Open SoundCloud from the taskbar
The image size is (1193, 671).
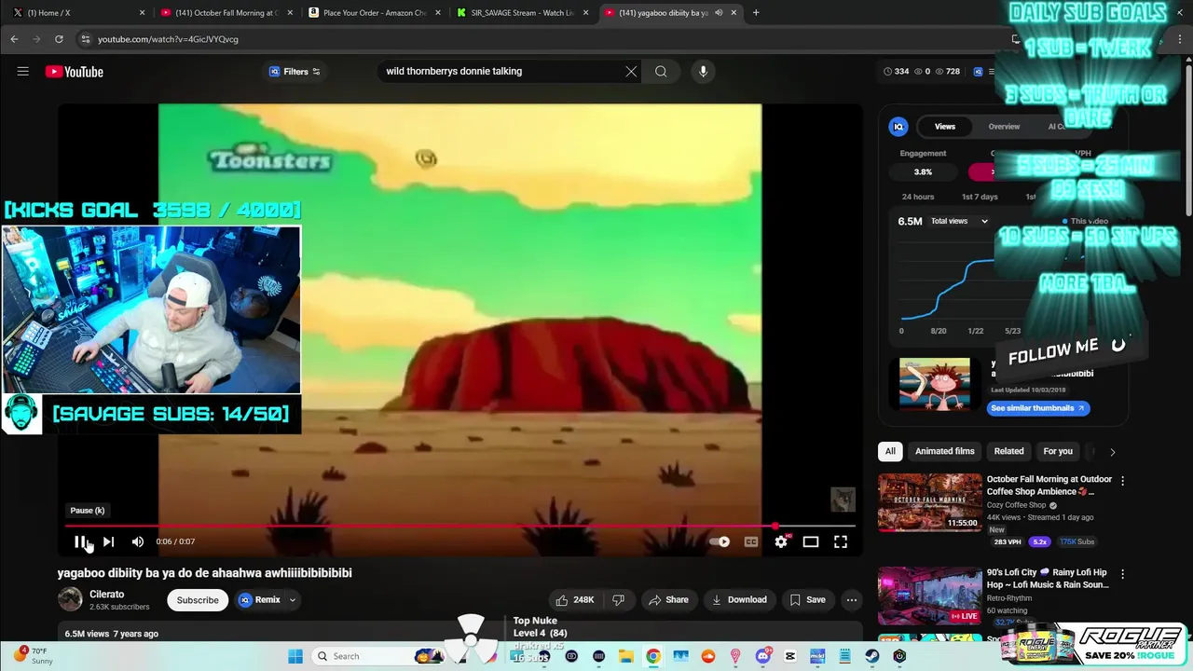pos(708,656)
